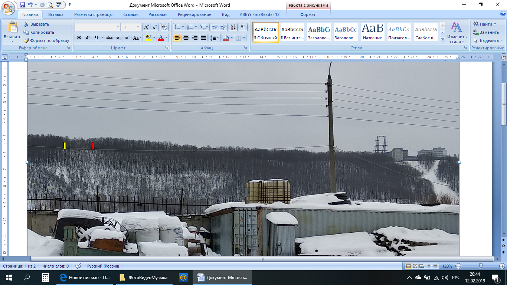Toggle bold (Ж) formatting
Screen dimensions: 507x285
pos(79,38)
